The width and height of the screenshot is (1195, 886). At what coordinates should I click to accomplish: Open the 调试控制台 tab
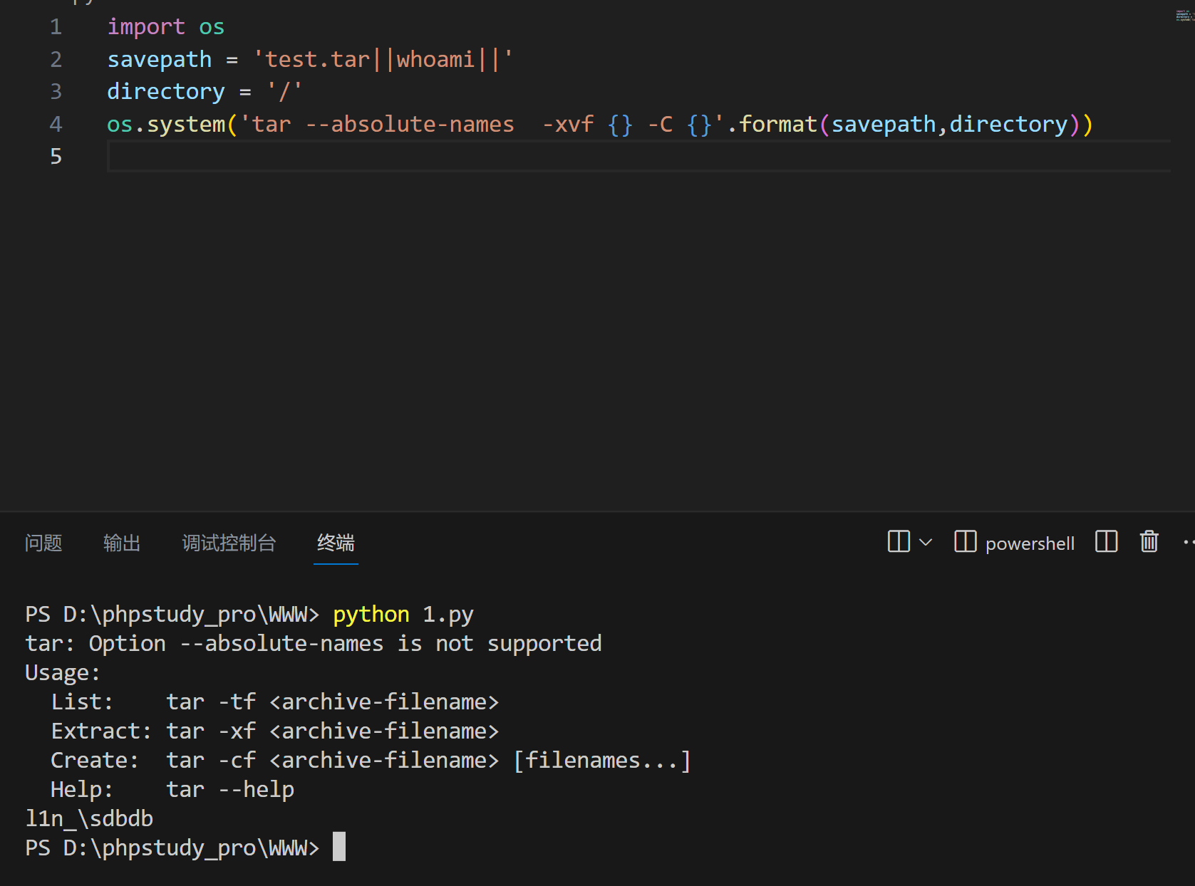click(229, 543)
